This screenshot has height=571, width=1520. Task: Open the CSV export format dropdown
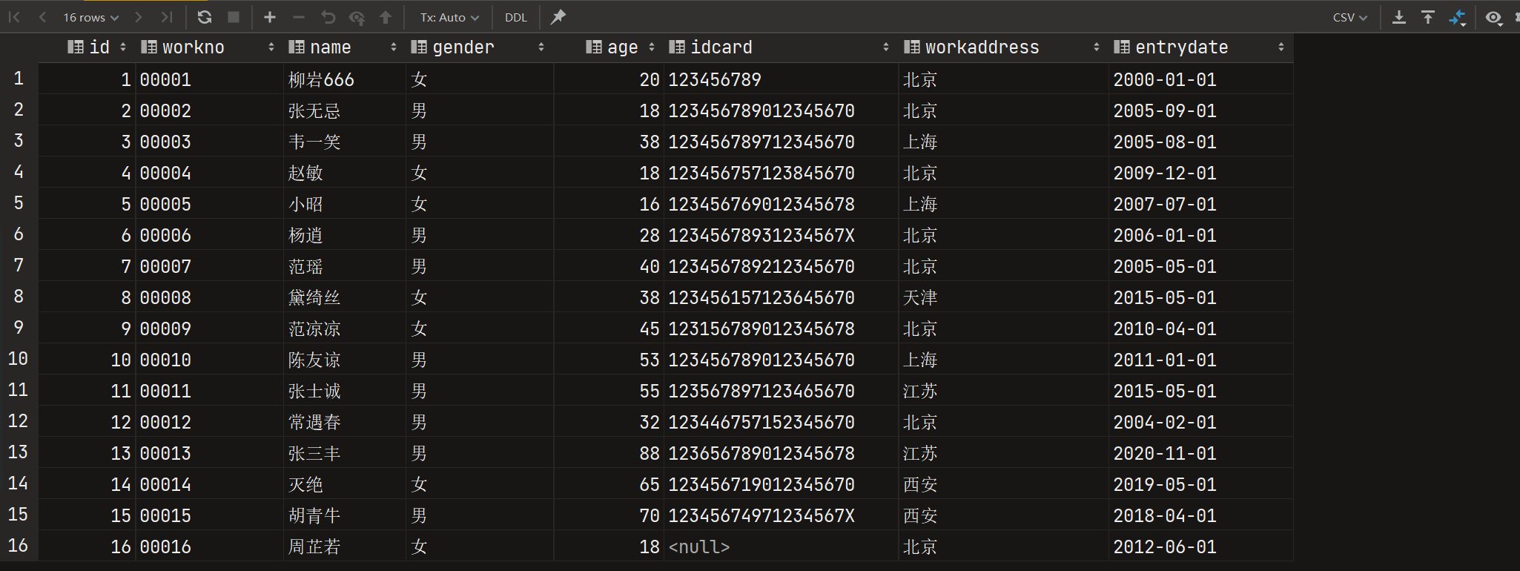coord(1350,17)
